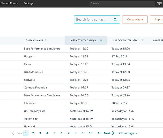Sort by Last Contacted column arrows
The image size is (163, 138).
(x=143, y=40)
